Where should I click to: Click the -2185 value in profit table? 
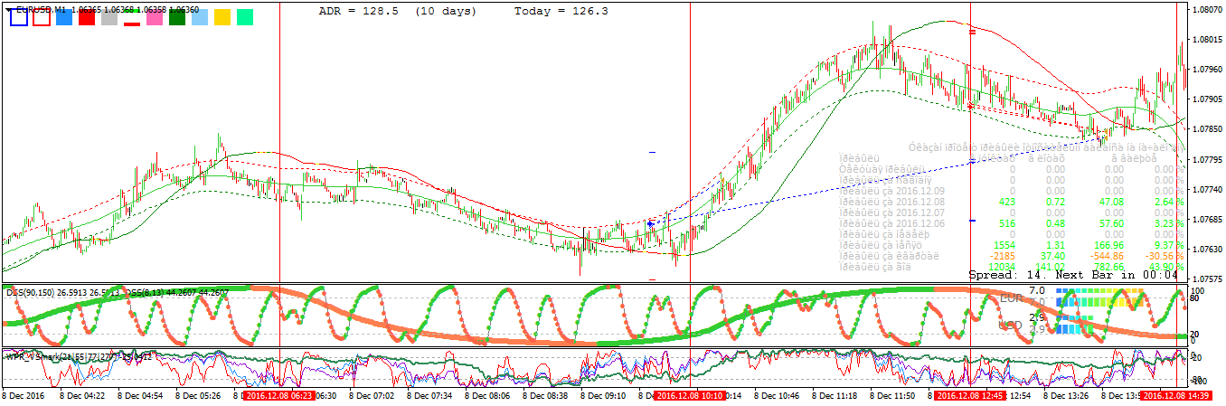(1003, 256)
